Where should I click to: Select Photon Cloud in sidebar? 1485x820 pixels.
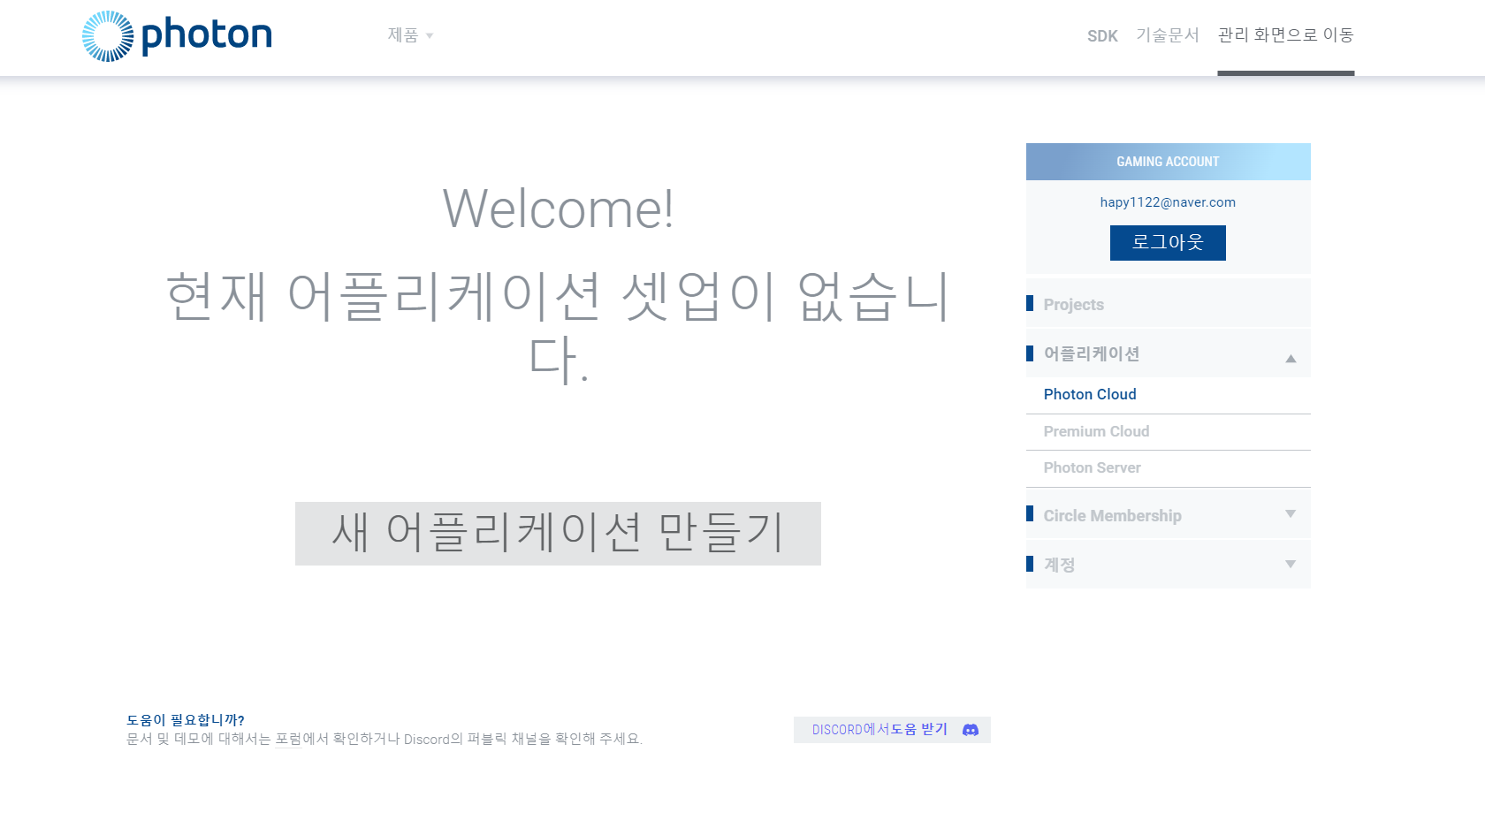pos(1090,395)
